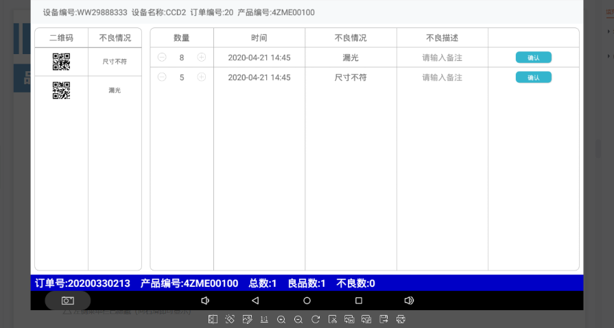The image size is (614, 328).
Task: Decrease quantity in the 漏光 row
Action: pos(162,58)
